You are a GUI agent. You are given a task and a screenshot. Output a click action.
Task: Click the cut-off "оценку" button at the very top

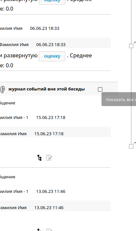pos(52,2)
